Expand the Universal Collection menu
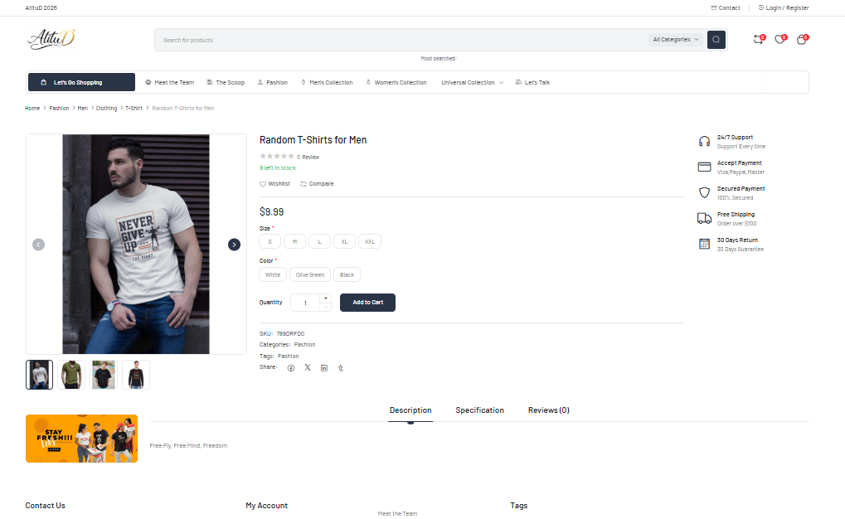The image size is (845, 519). point(472,82)
